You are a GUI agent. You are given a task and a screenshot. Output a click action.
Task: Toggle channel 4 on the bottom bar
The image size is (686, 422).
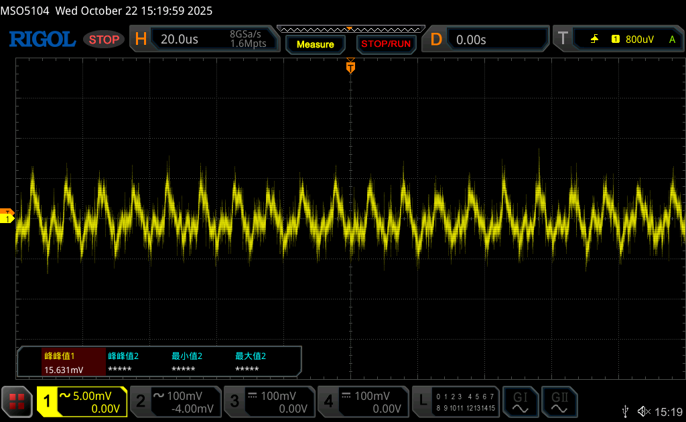click(328, 401)
